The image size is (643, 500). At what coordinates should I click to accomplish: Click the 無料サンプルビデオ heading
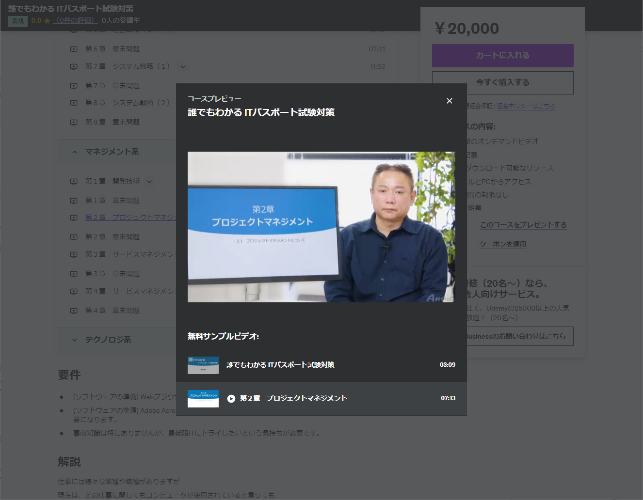coord(224,336)
